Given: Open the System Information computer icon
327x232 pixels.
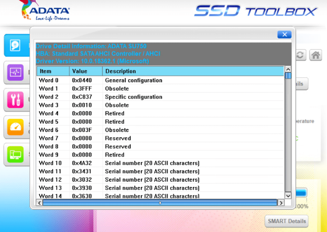Looking at the screenshot, I should (15, 154).
